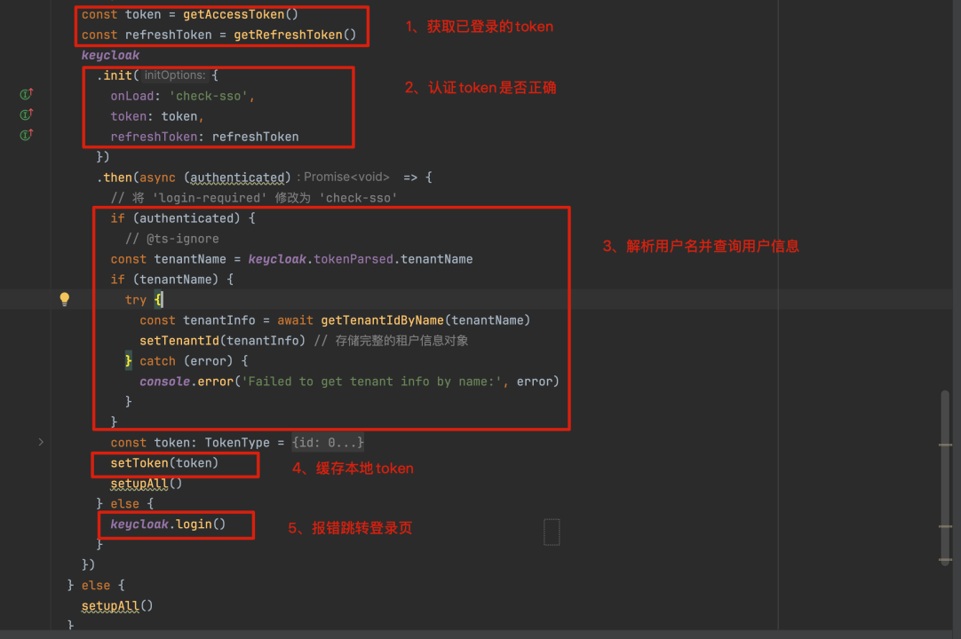Click 'console' in the error logging line
The height and width of the screenshot is (639, 961).
(164, 382)
